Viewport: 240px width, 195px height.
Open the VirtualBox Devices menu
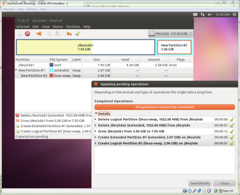[32, 9]
